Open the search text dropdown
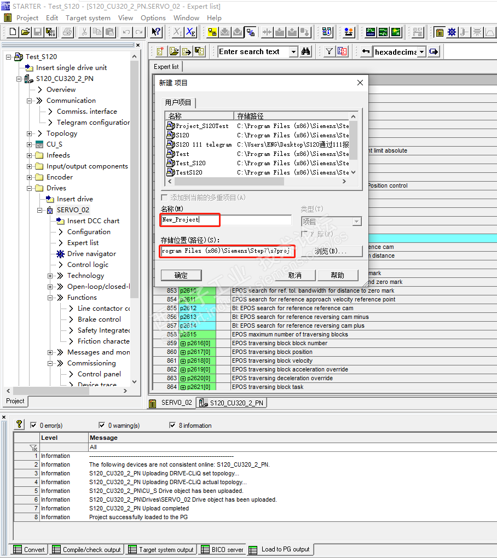 (x=293, y=51)
